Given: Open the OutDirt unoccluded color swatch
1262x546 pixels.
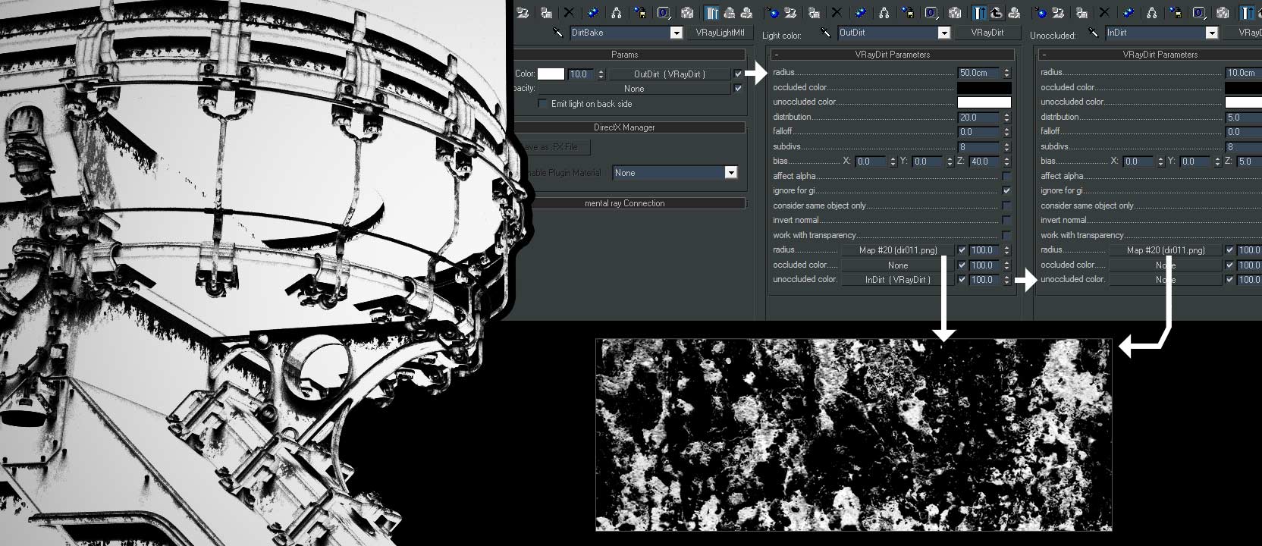Looking at the screenshot, I should (984, 102).
